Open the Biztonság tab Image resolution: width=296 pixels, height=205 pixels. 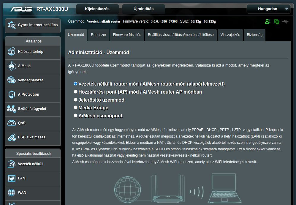coord(254,35)
